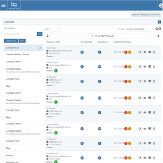The image size is (163, 163).
Task: Edit the Chip Thornton contact
Action: pos(140,158)
